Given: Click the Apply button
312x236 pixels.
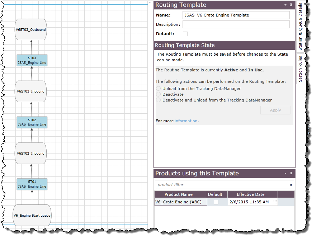Looking at the screenshot, I should click(x=275, y=110).
